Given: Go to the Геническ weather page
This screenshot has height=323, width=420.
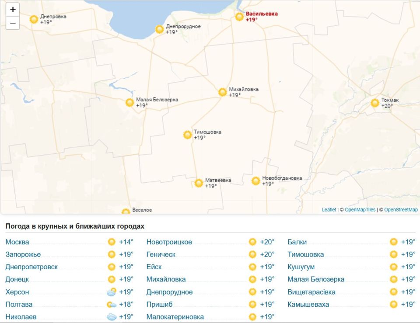Looking at the screenshot, I should 161,254.
